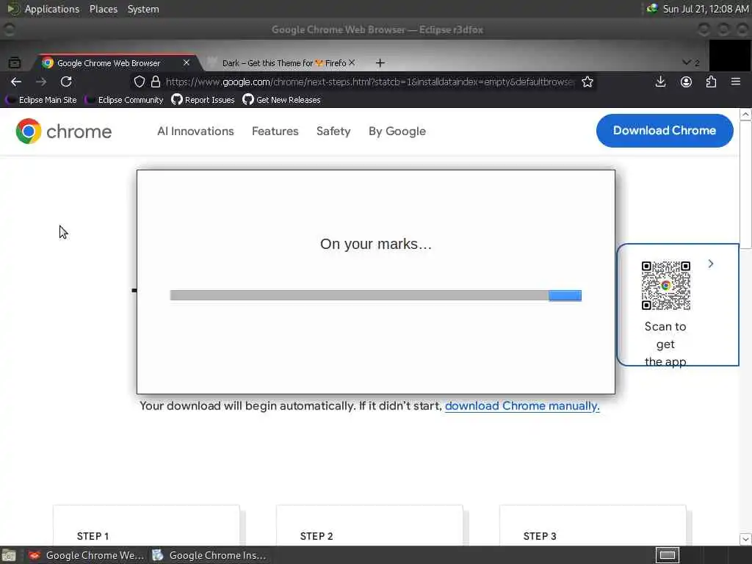Switch to Dark Get this Theme tab
The height and width of the screenshot is (564, 752).
coord(283,63)
